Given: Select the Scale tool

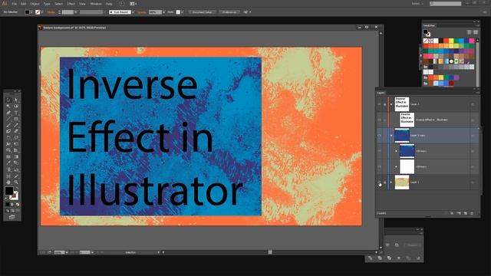Looking at the screenshot, I should coord(16,138).
